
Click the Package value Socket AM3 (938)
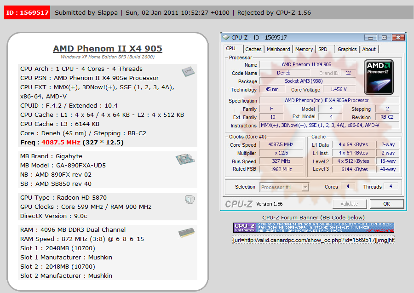[x=307, y=81]
